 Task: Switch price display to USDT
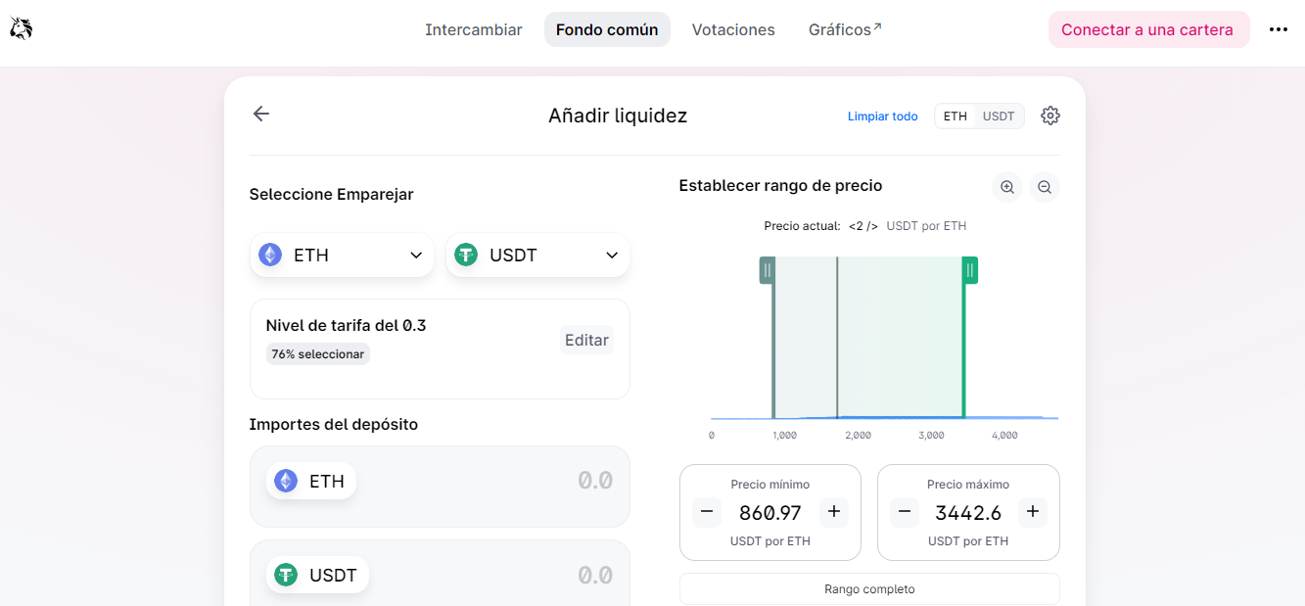(999, 116)
